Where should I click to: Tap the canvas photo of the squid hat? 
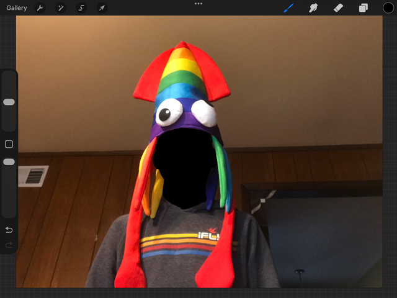[x=199, y=151]
